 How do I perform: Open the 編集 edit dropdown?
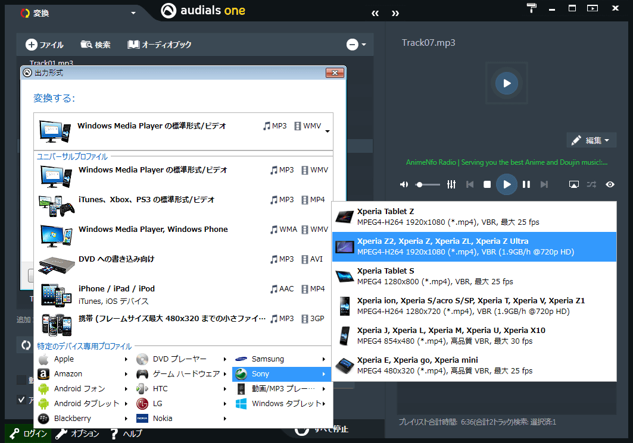click(591, 140)
